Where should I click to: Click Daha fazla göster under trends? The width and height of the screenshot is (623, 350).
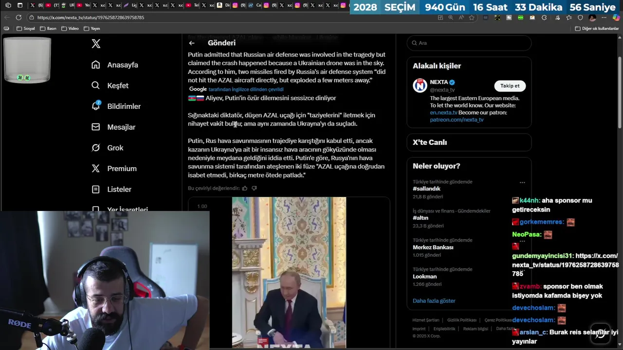[434, 300]
